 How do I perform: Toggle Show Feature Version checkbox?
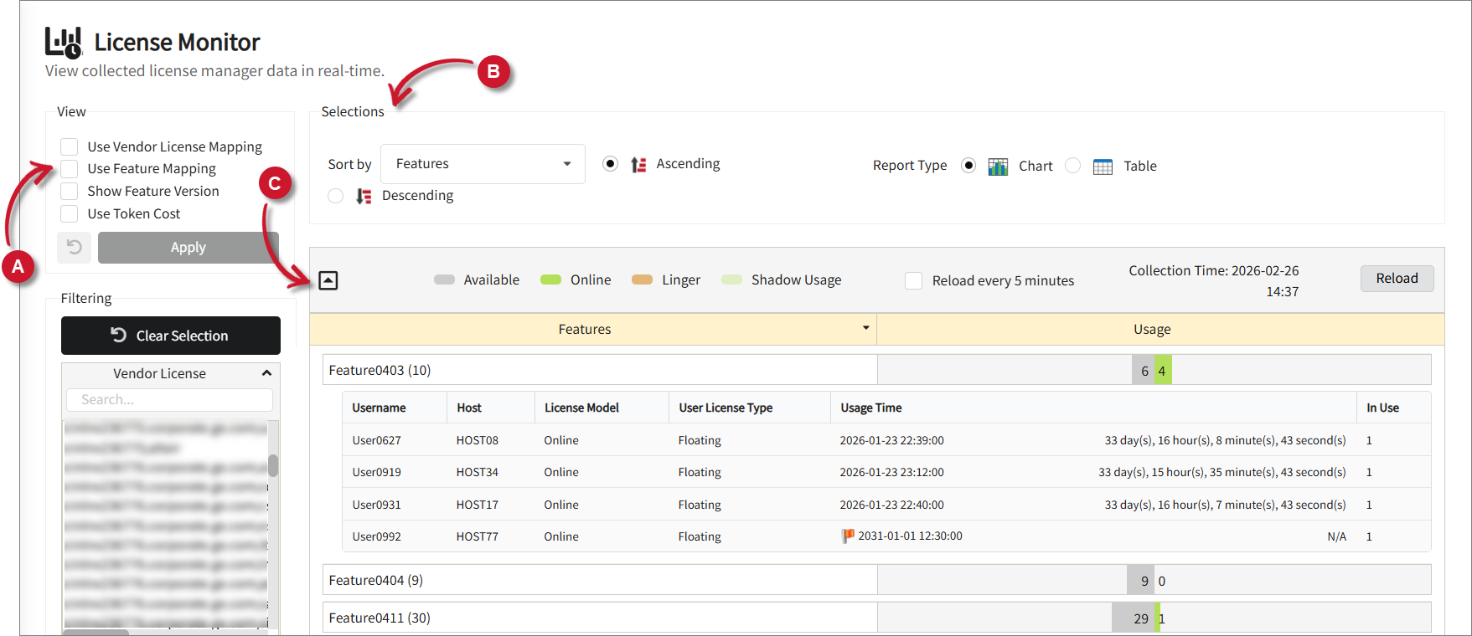69,192
